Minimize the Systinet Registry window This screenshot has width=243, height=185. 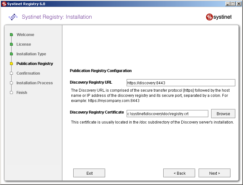click(x=228, y=4)
